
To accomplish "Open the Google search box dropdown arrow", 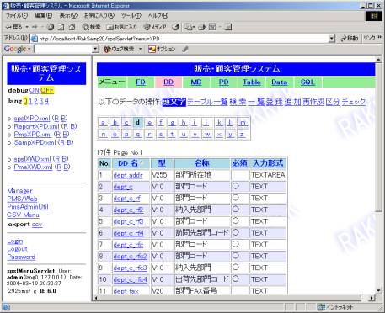I will 95,49.
